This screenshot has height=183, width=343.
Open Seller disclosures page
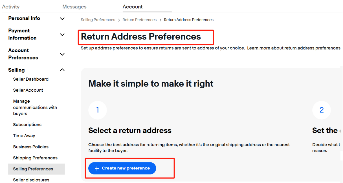click(31, 180)
